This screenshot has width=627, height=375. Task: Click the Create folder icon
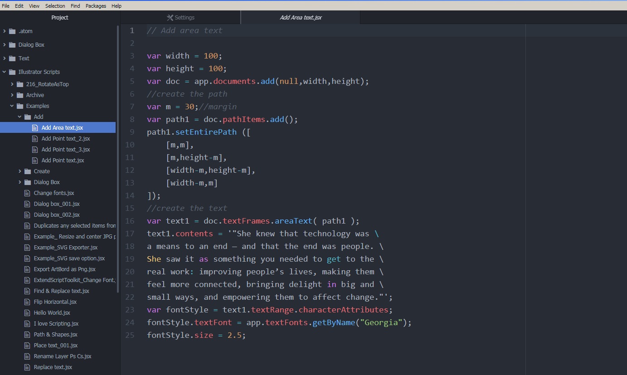(27, 171)
